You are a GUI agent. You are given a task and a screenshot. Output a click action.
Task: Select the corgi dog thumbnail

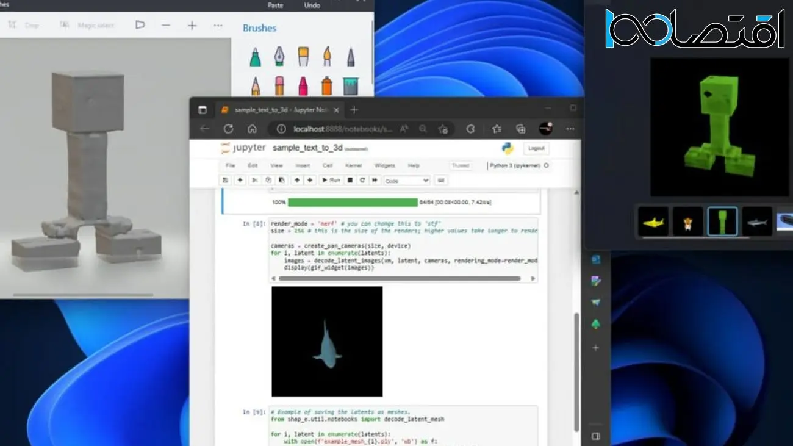pyautogui.click(x=687, y=222)
